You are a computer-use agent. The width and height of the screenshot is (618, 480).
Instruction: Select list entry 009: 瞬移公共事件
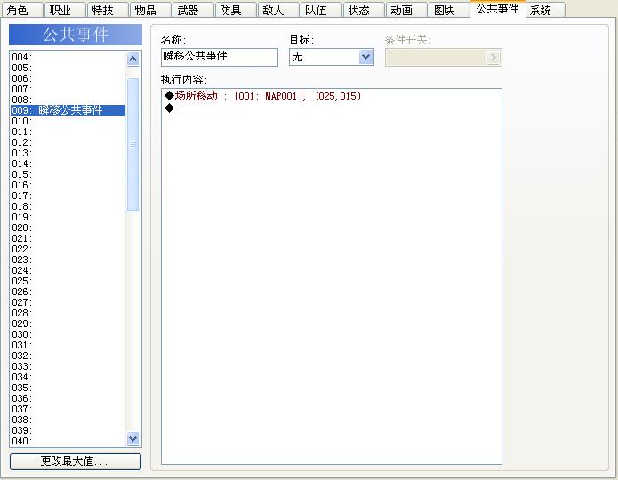(x=68, y=110)
